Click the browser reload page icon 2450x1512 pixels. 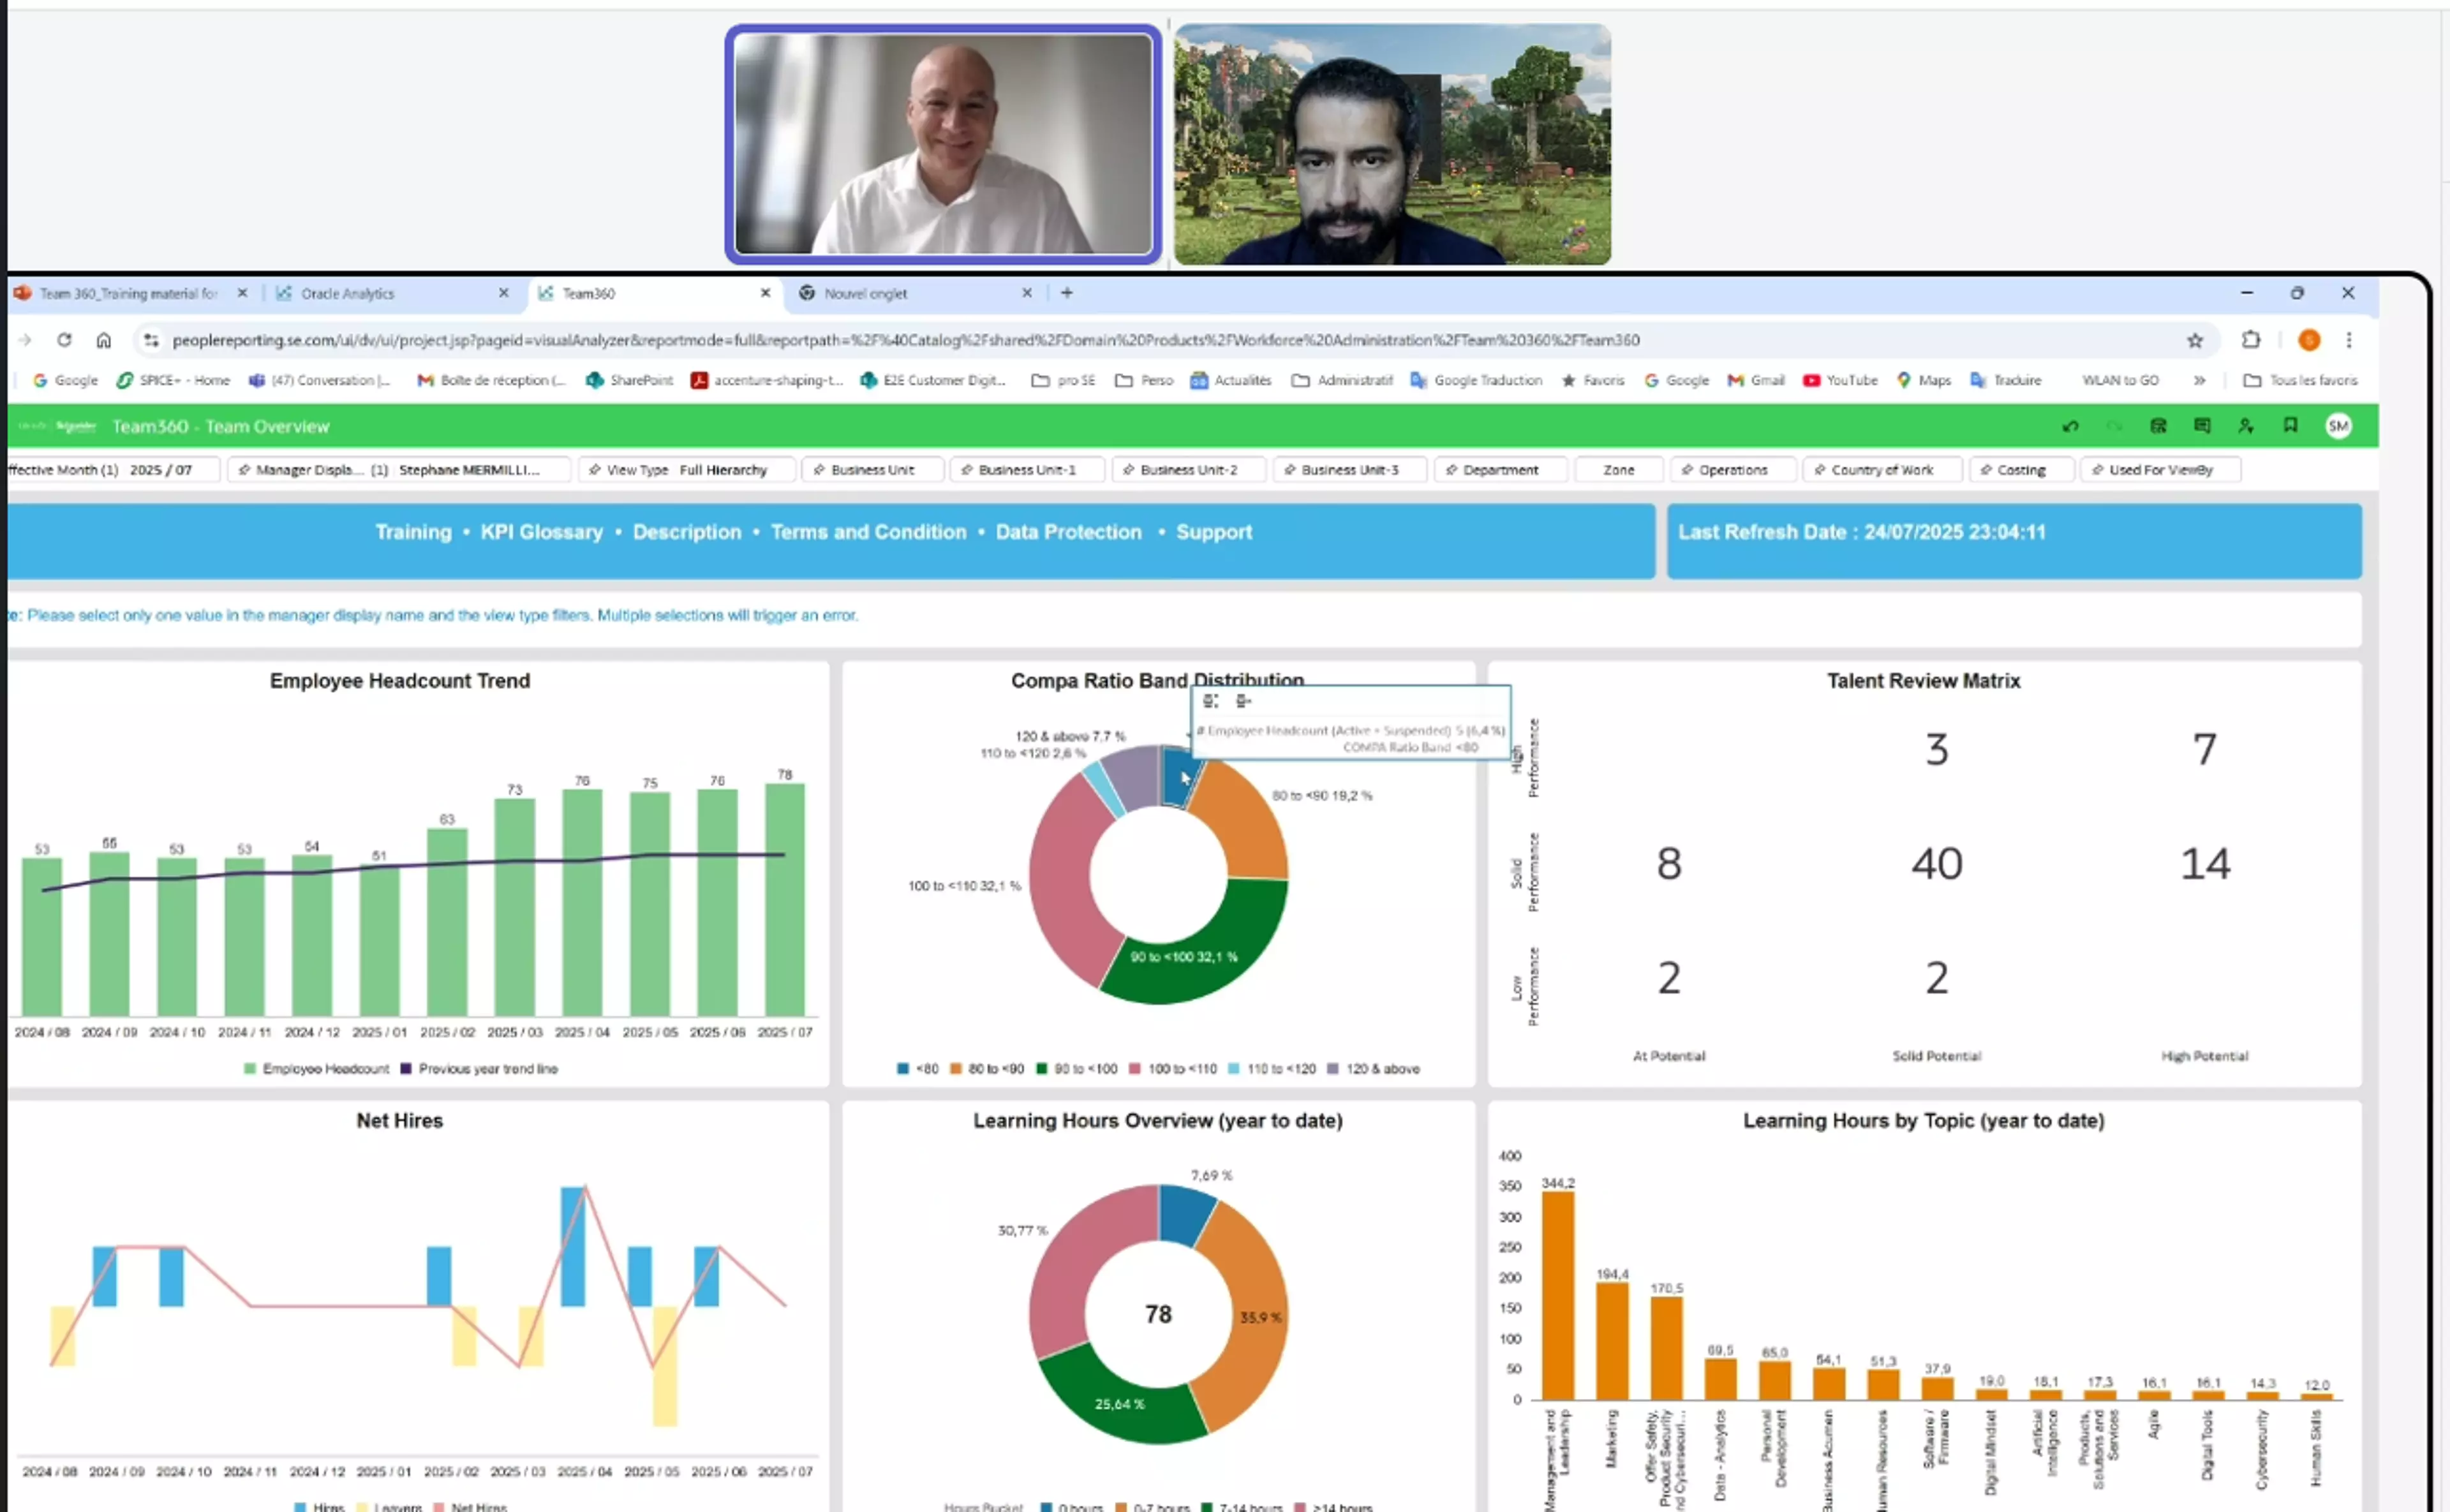[64, 340]
